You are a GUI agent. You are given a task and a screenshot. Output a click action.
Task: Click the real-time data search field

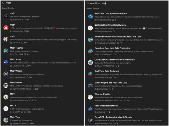[126, 3]
